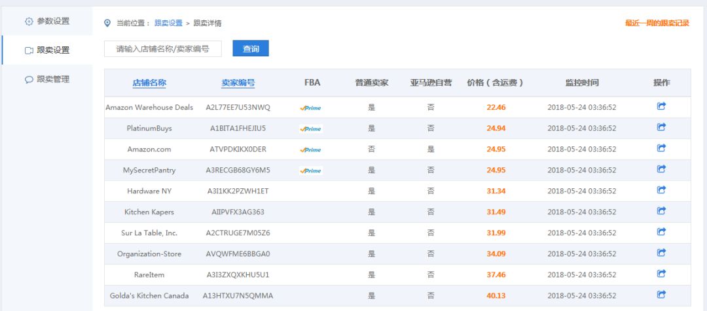Click price 34.09
The image size is (707, 311).
(x=496, y=254)
